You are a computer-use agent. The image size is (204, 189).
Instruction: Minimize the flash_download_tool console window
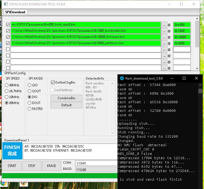click(172, 79)
